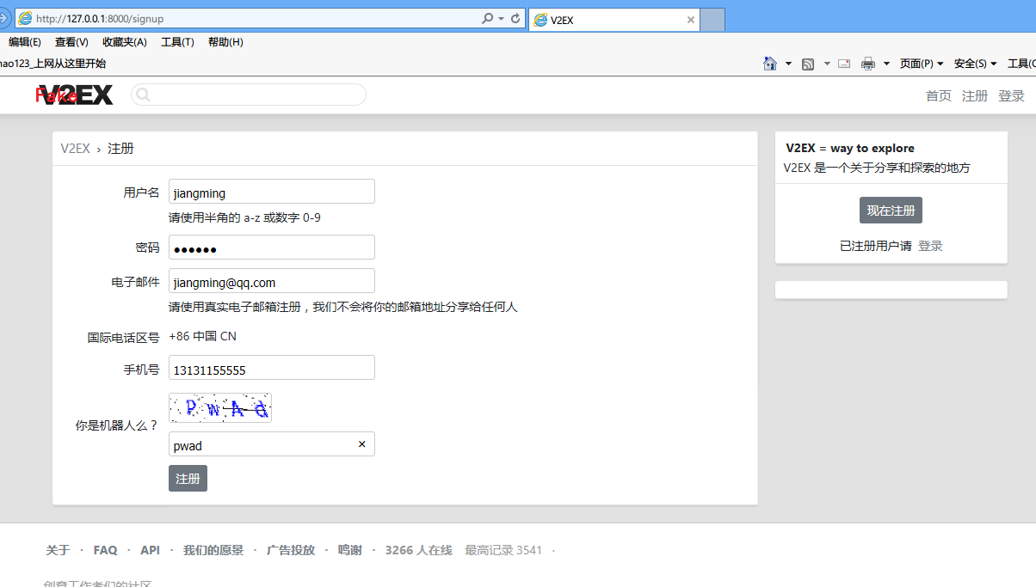The height and width of the screenshot is (587, 1036).
Task: Open a new tab with the blank tab button
Action: tap(712, 20)
